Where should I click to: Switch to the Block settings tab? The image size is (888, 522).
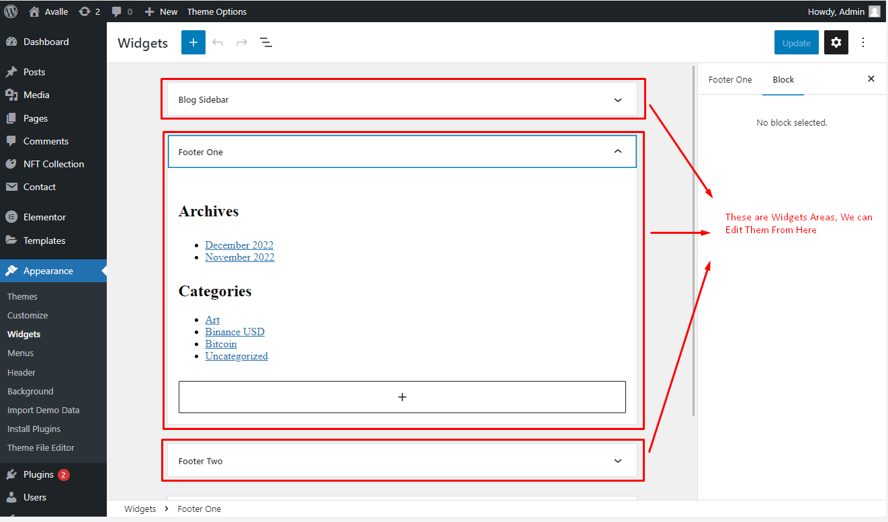[x=783, y=79]
